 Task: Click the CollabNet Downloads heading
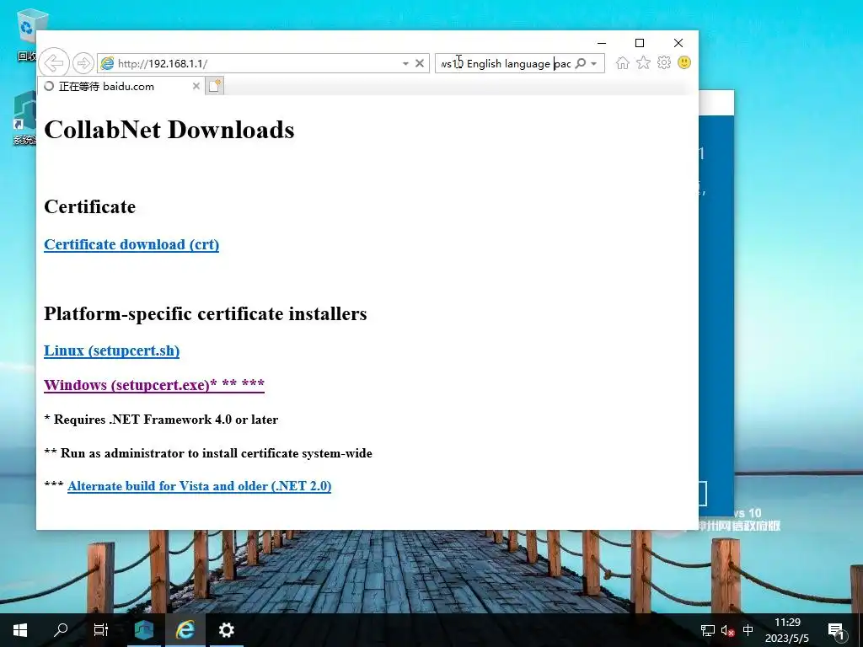tap(169, 130)
